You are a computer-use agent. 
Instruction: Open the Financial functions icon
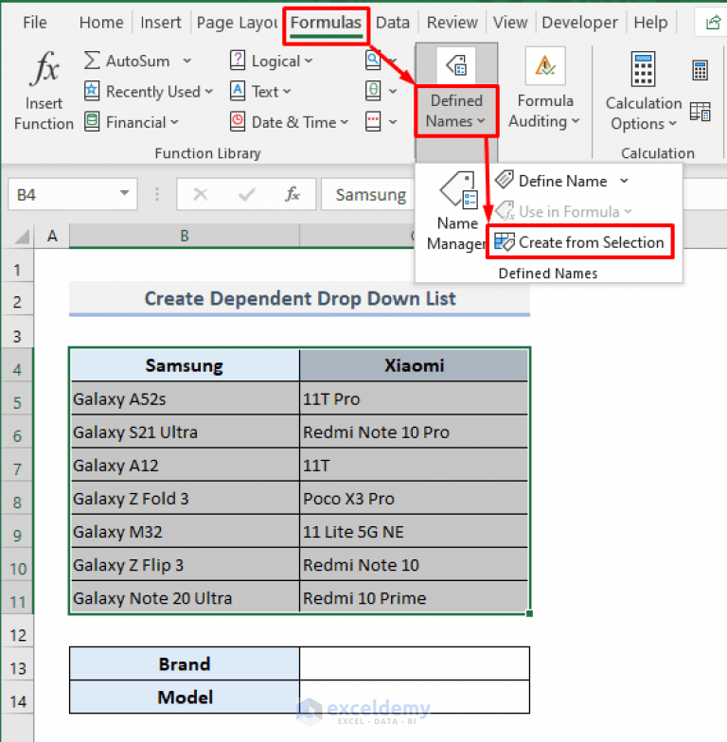(92, 121)
